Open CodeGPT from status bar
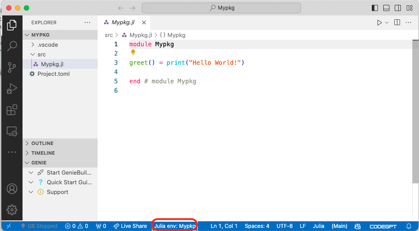Viewport: 419px width, 231px height. pos(383,227)
